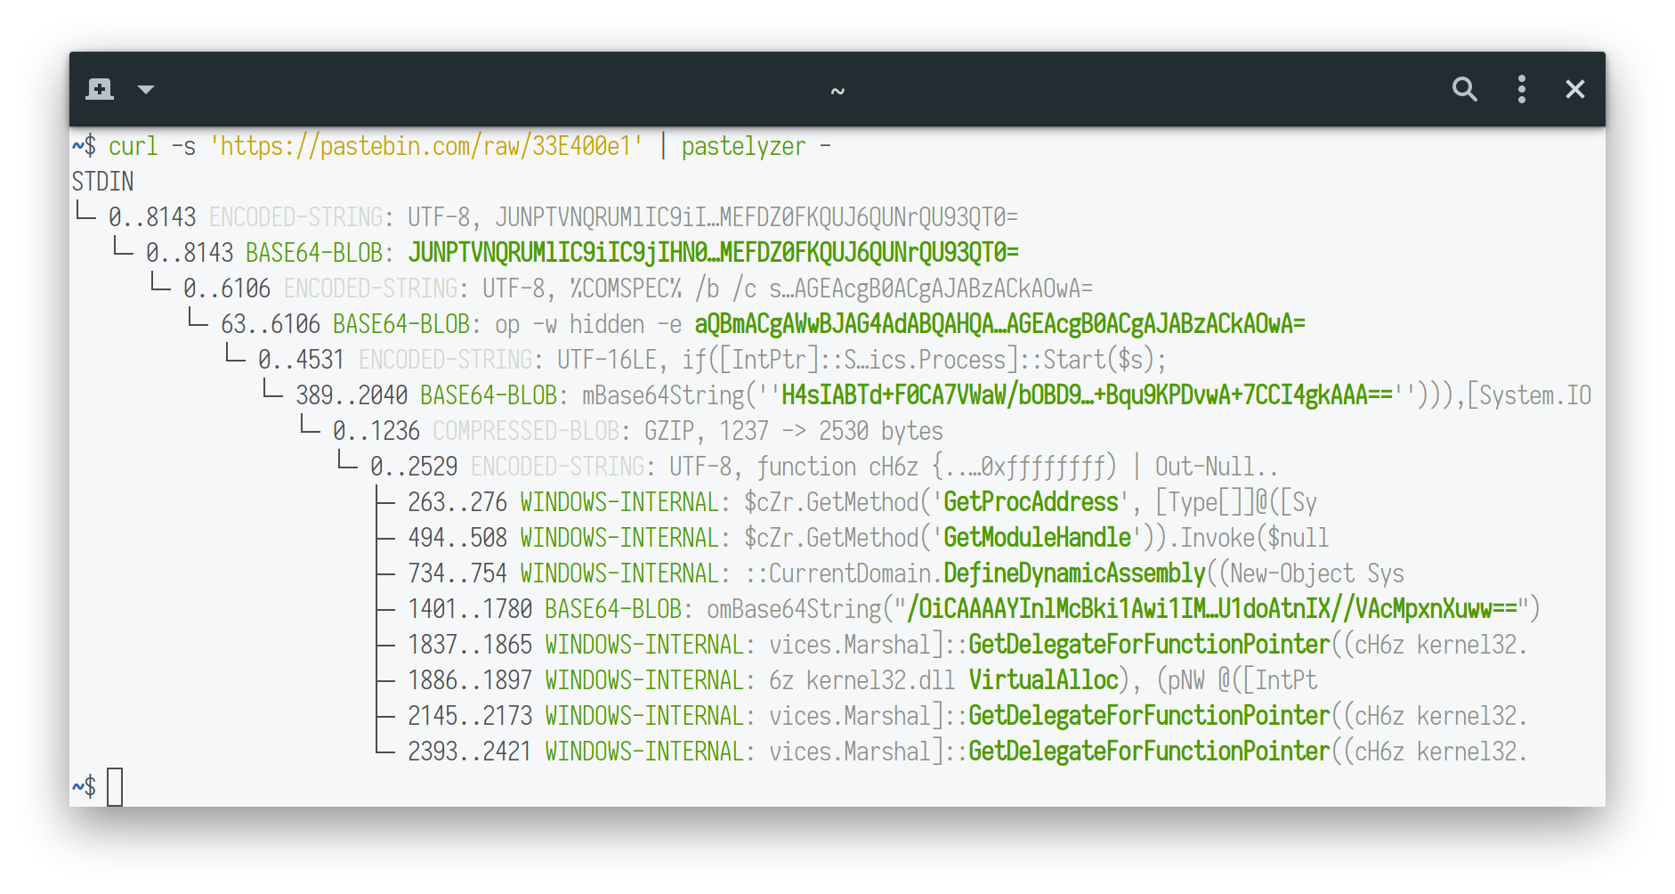Click the pastebin URL in command
The image size is (1675, 894).
point(425,146)
